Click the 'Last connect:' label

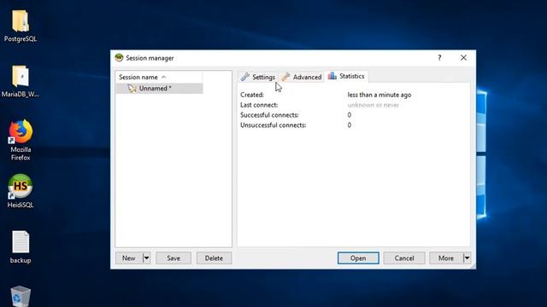coord(259,105)
